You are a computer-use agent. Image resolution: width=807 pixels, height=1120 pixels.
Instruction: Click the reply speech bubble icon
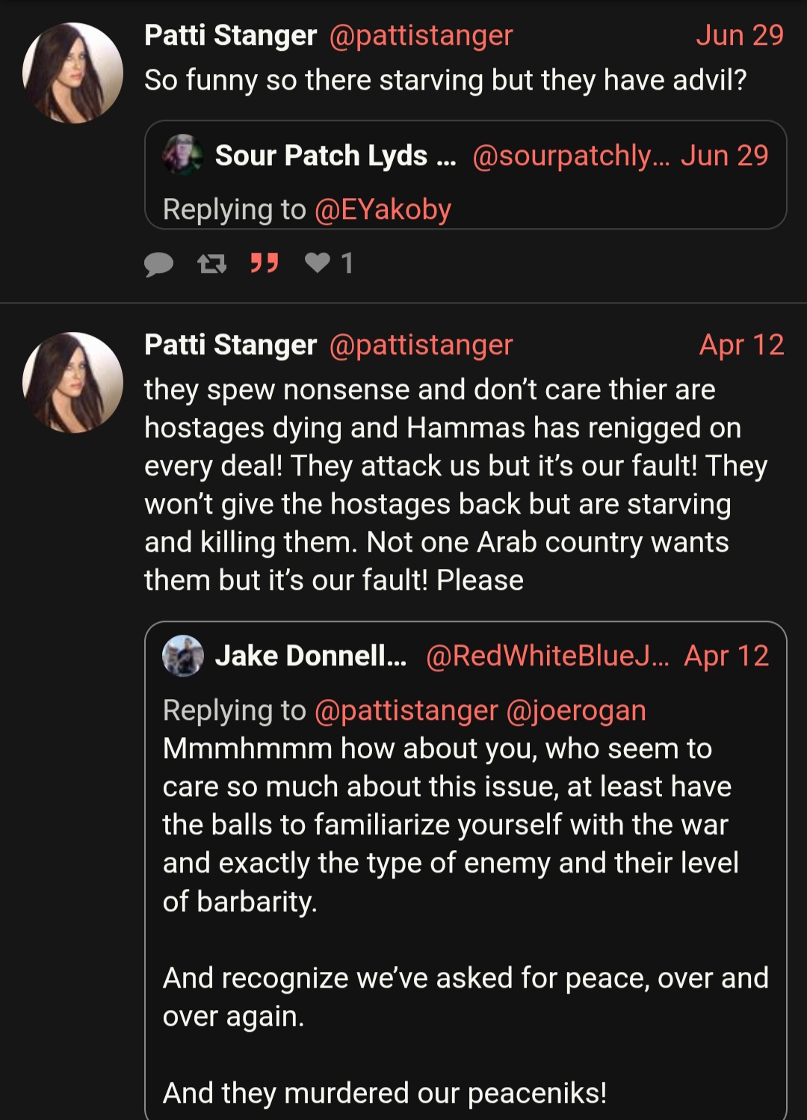pyautogui.click(x=158, y=264)
